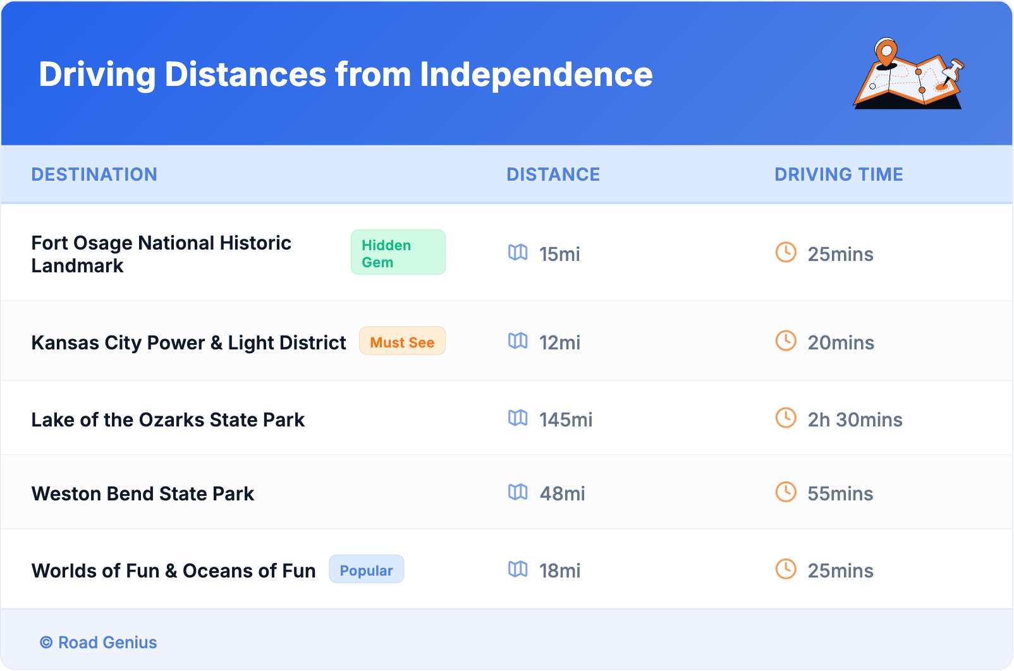Click the map icon beside 12mi
The image size is (1014, 671).
(x=518, y=341)
